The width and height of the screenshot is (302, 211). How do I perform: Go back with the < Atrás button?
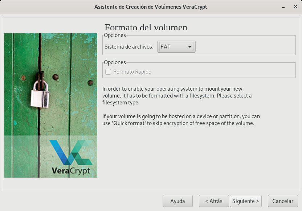point(213,201)
